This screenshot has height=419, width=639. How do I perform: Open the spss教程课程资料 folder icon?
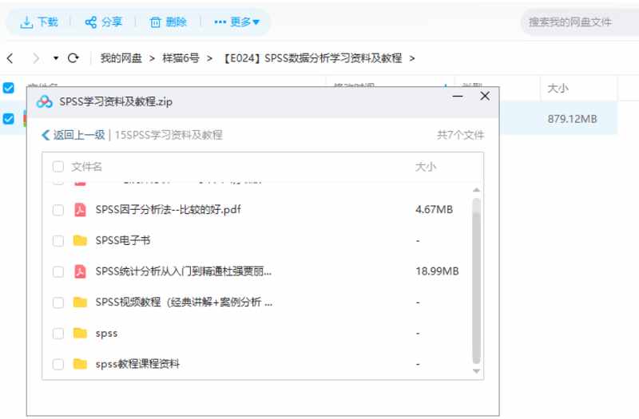click(x=80, y=364)
